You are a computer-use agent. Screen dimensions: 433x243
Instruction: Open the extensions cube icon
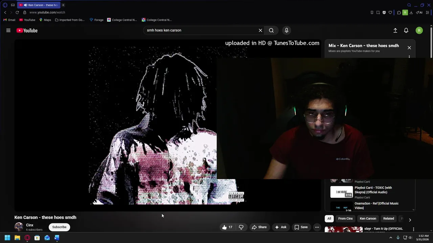tap(399, 12)
